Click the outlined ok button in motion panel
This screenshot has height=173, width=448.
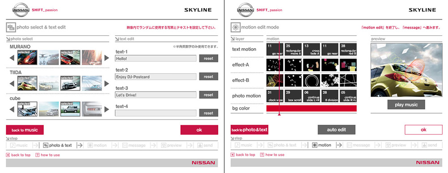coord(423,130)
